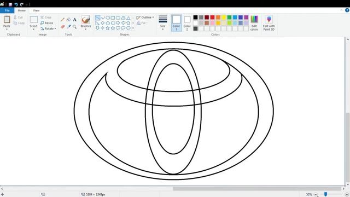Choose the Right arrow shape
The image size is (350, 197).
[x=118, y=23]
